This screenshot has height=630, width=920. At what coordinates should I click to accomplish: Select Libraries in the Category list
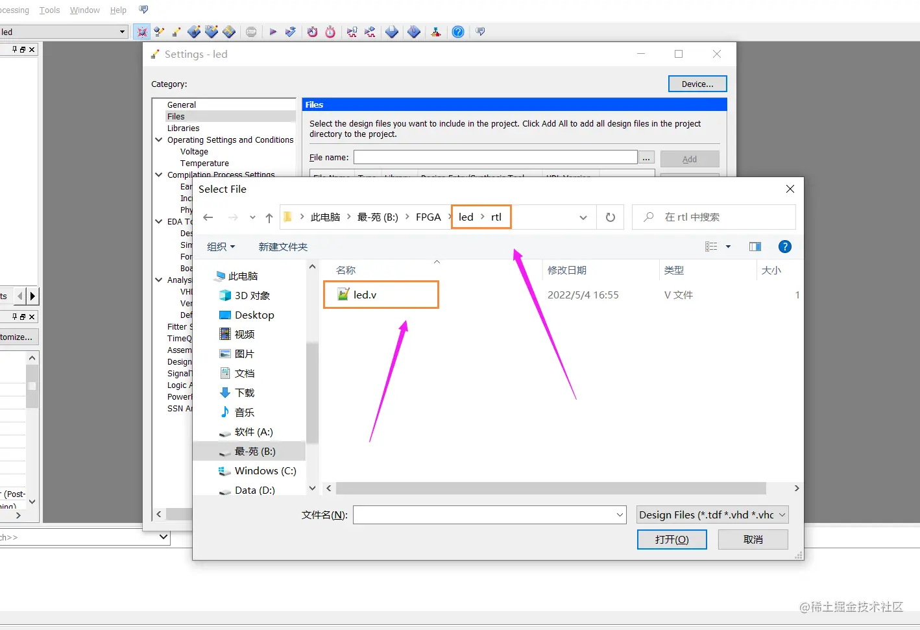(184, 128)
